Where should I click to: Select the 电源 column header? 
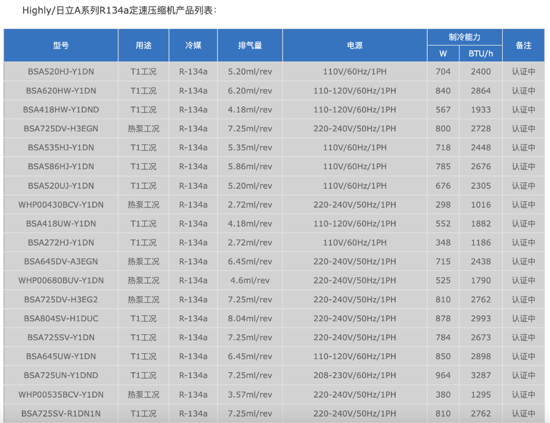tap(354, 46)
